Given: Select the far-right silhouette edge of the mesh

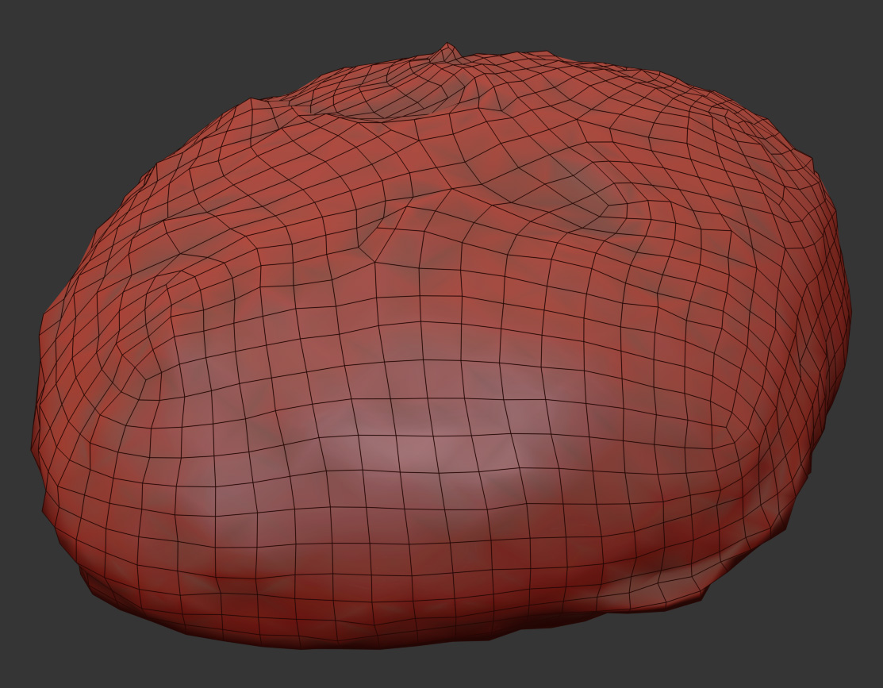Looking at the screenshot, I should click(x=848, y=317).
